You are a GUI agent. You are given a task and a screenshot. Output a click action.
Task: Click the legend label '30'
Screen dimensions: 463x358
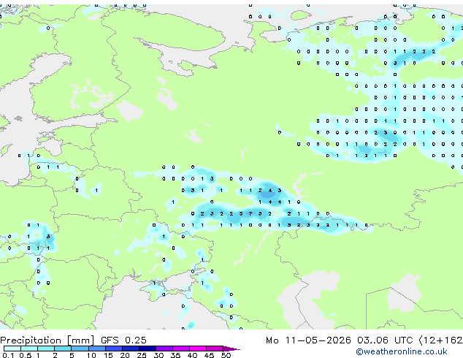(158, 355)
